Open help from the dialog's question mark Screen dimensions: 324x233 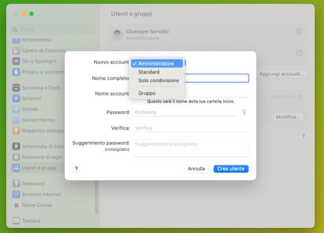click(76, 169)
